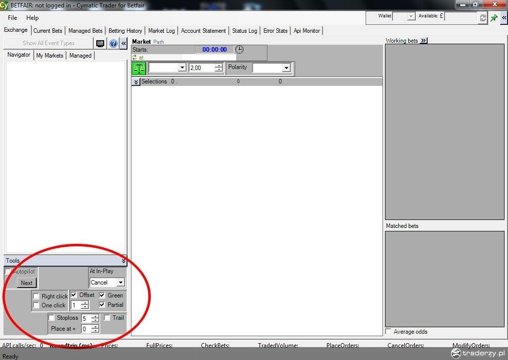Check the Average odds box
The width and height of the screenshot is (508, 360).
[388, 332]
